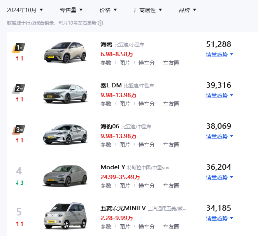Visit 车友圈 for Model Y
This screenshot has width=258, height=236.
[171, 186]
